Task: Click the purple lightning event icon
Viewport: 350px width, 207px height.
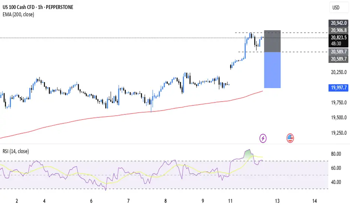Action: coord(263,138)
